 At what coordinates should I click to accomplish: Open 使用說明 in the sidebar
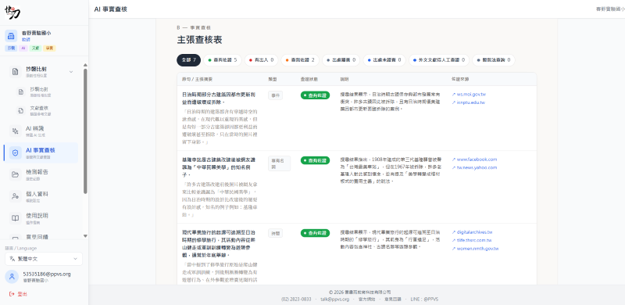point(41,218)
